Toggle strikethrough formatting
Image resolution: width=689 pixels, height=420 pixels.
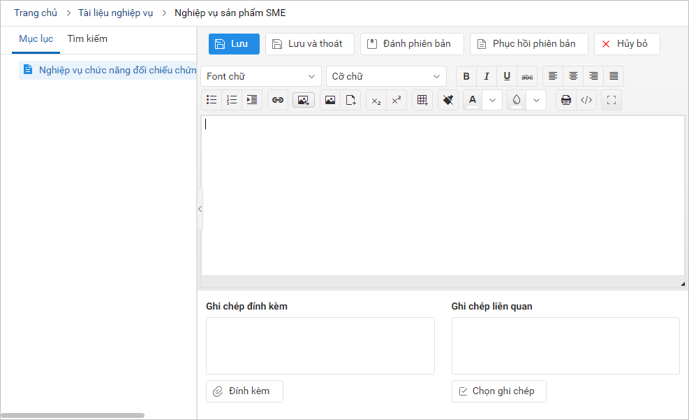tap(527, 77)
